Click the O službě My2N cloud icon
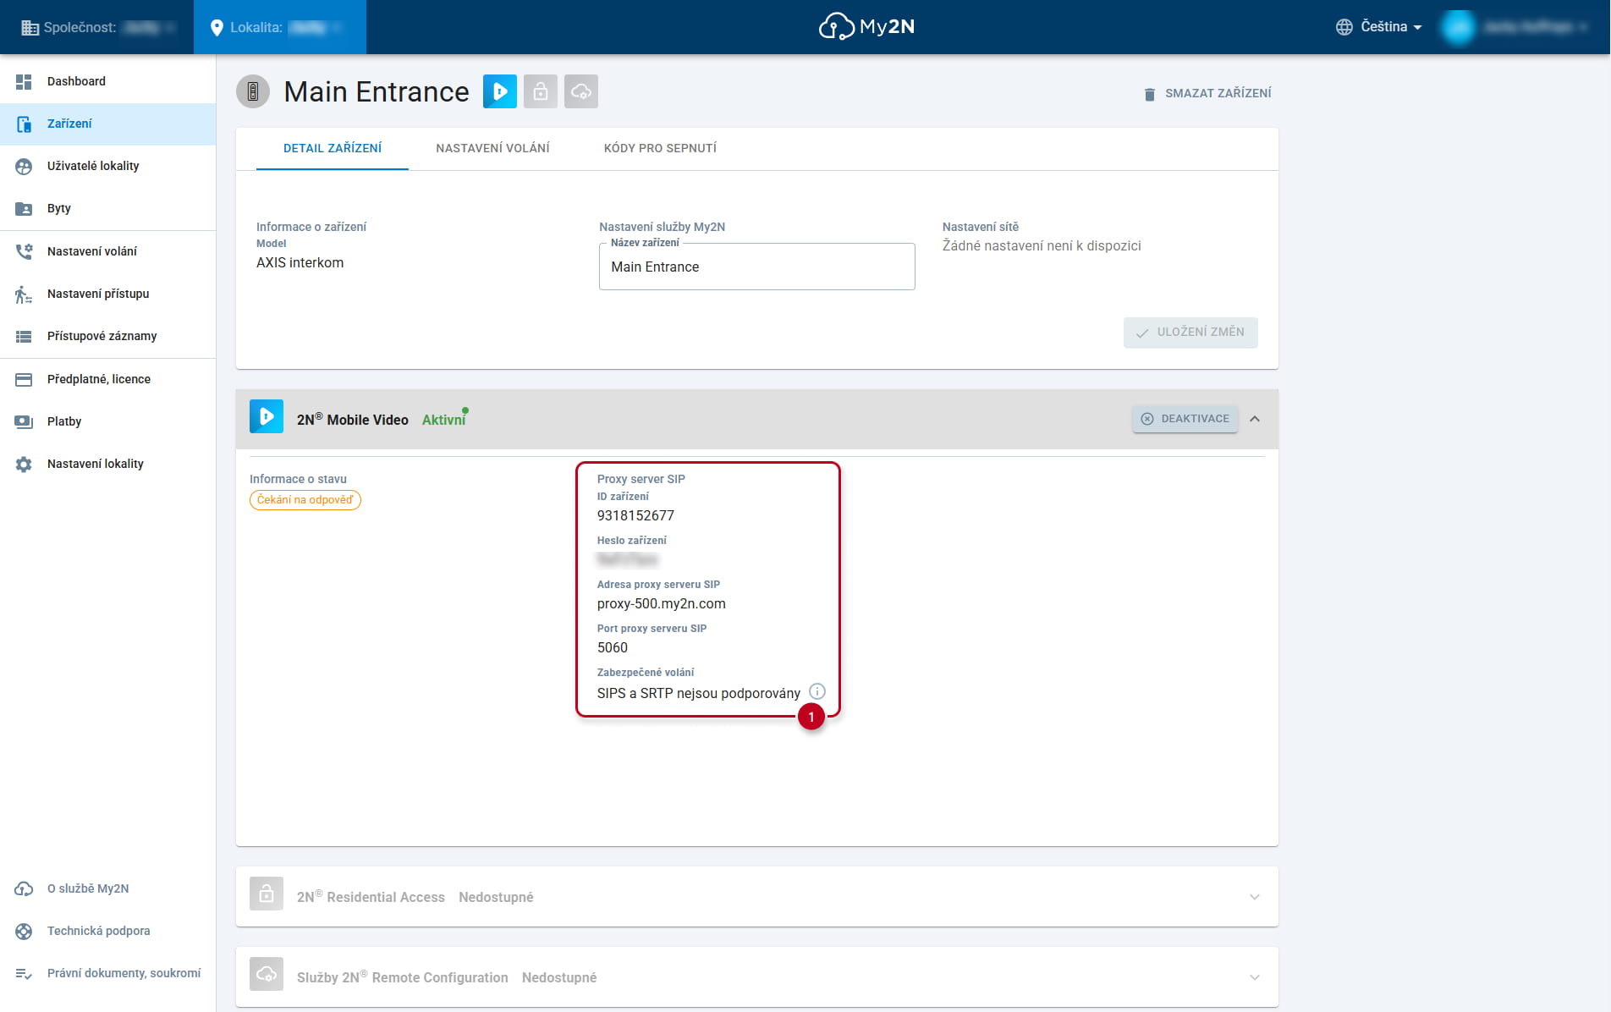 pyautogui.click(x=24, y=888)
